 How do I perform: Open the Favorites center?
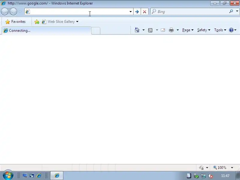(15, 22)
